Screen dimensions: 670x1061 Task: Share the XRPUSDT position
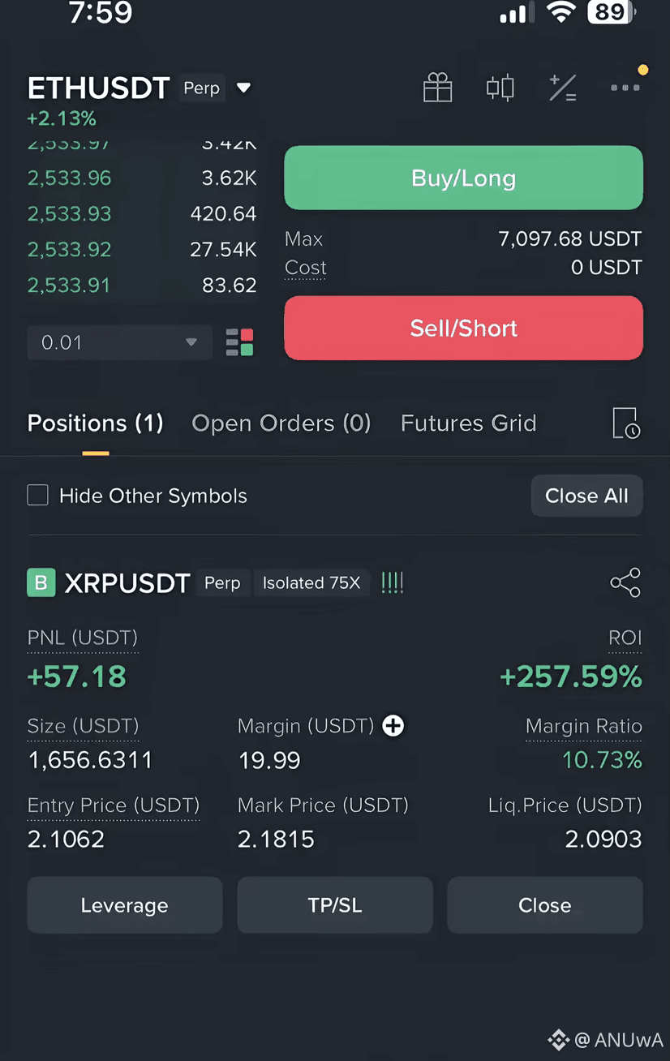[x=625, y=582]
